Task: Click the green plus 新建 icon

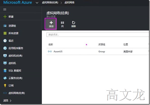Action: click(5, 17)
